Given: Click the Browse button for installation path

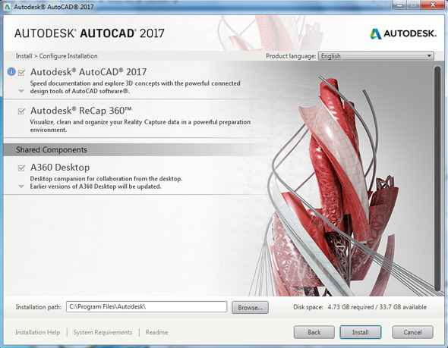Looking at the screenshot, I should [x=250, y=308].
